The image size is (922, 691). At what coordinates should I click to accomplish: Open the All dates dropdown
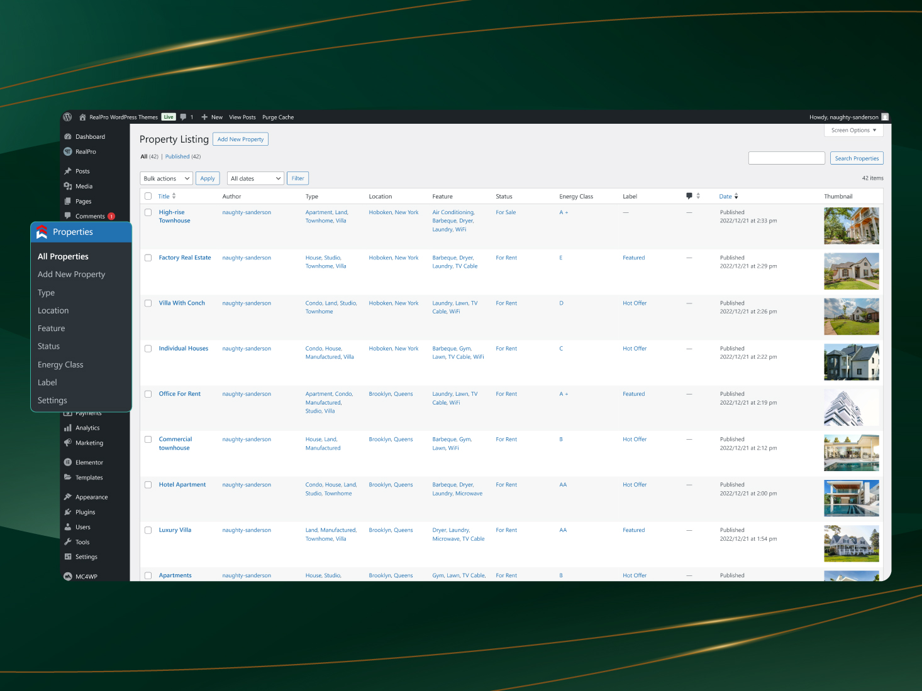pyautogui.click(x=255, y=178)
